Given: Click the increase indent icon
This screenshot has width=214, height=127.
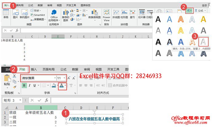Looking at the screenshot, I should pyautogui.click(x=103, y=85).
